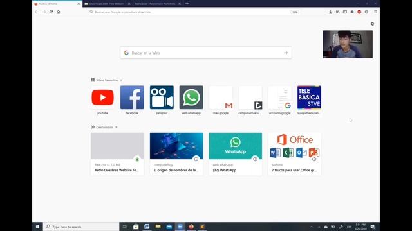
Task: Focus the address bar field
Action: (x=194, y=12)
